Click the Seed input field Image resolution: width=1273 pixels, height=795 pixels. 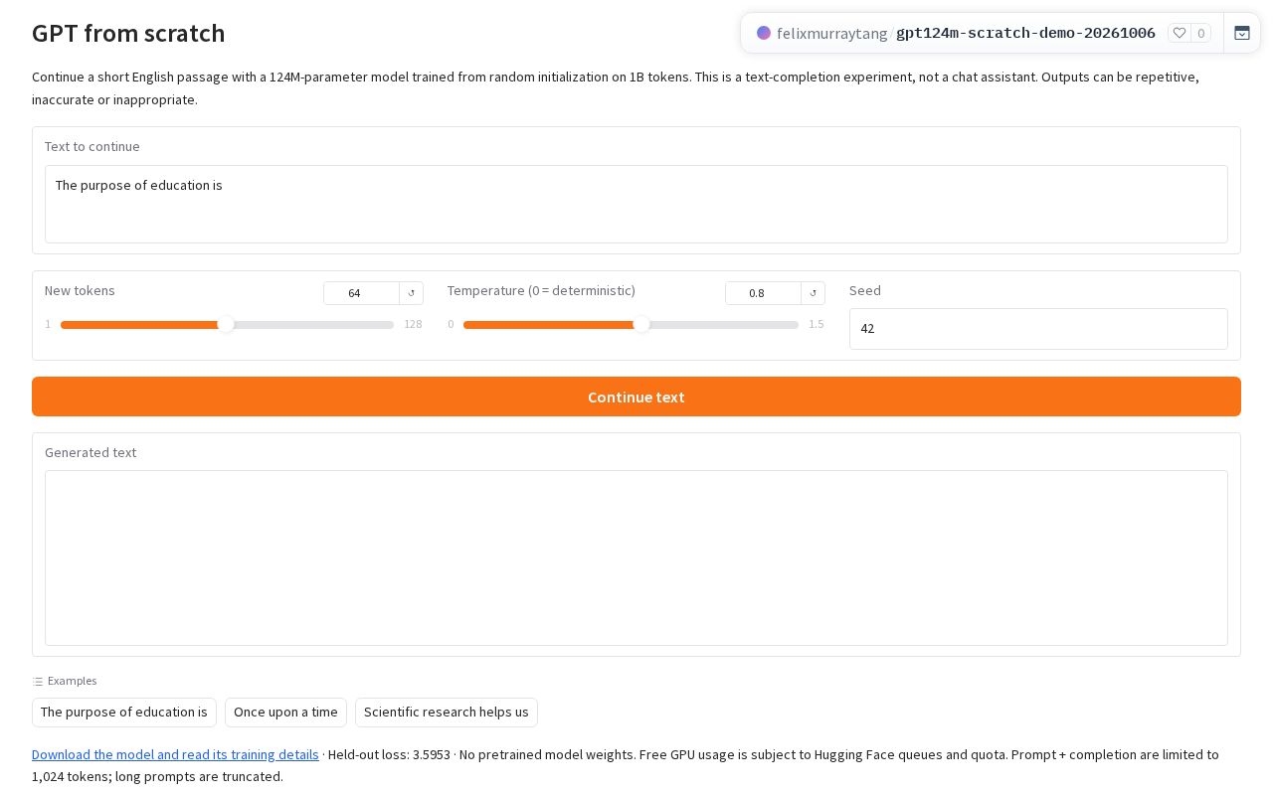[x=1038, y=329]
